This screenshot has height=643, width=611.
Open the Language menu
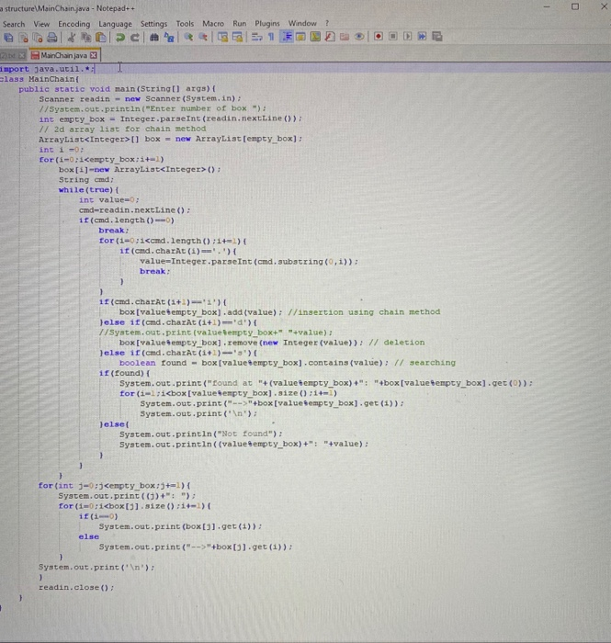pos(115,24)
